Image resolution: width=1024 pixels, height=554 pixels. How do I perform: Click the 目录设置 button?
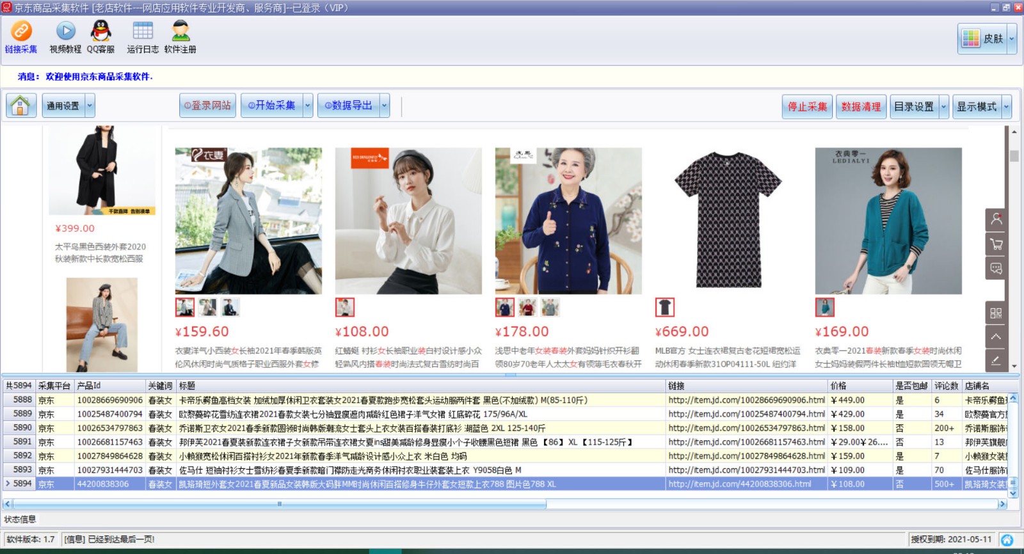point(914,107)
